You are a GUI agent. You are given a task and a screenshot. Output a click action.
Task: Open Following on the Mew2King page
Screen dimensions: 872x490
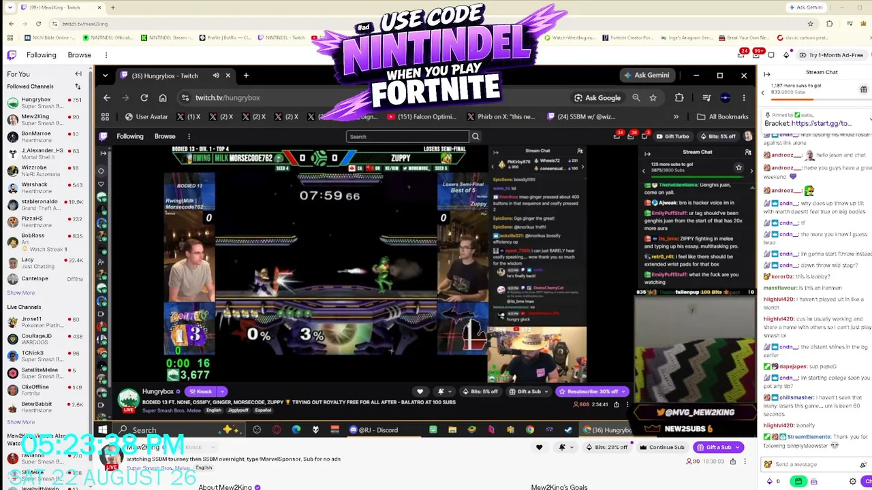tap(42, 55)
